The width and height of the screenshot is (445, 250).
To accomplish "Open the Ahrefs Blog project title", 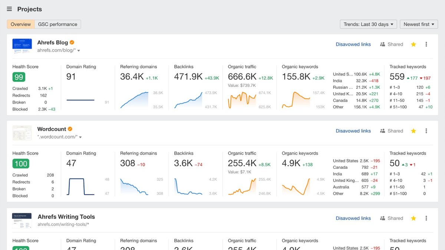I will pyautogui.click(x=53, y=43).
